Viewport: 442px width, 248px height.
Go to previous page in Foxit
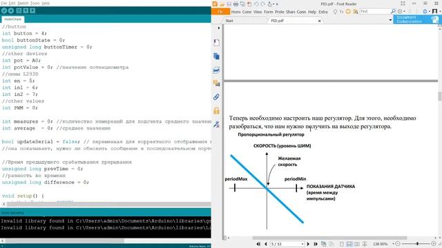pos(265,244)
